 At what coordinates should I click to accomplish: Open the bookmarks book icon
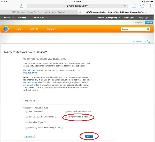pos(134,6)
